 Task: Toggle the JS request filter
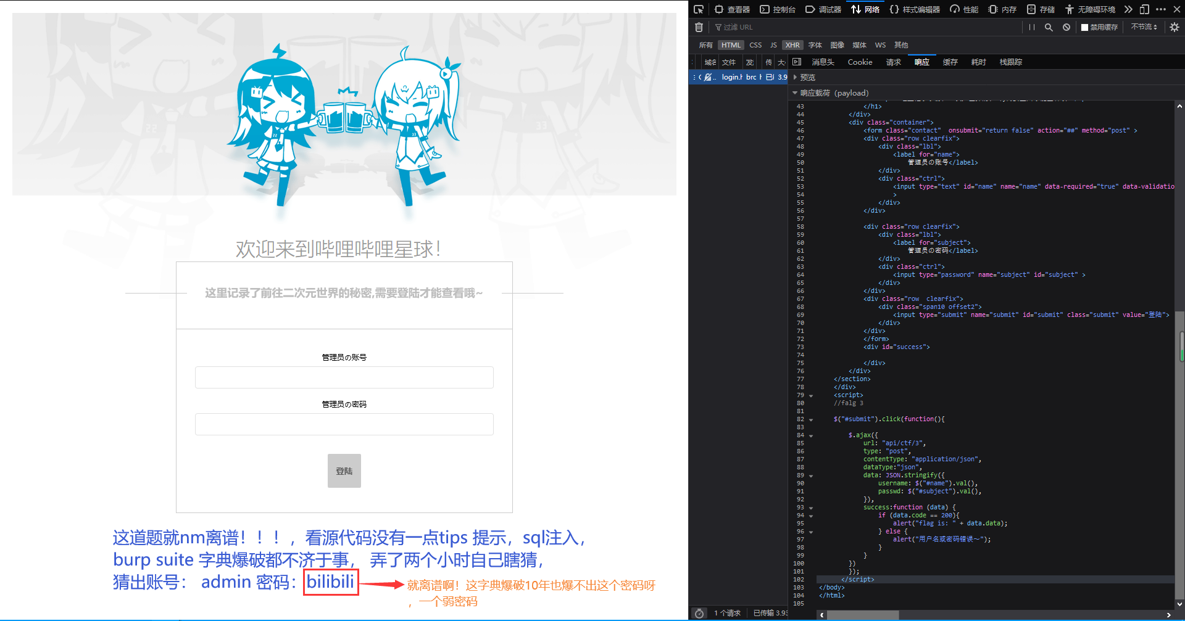coord(773,45)
